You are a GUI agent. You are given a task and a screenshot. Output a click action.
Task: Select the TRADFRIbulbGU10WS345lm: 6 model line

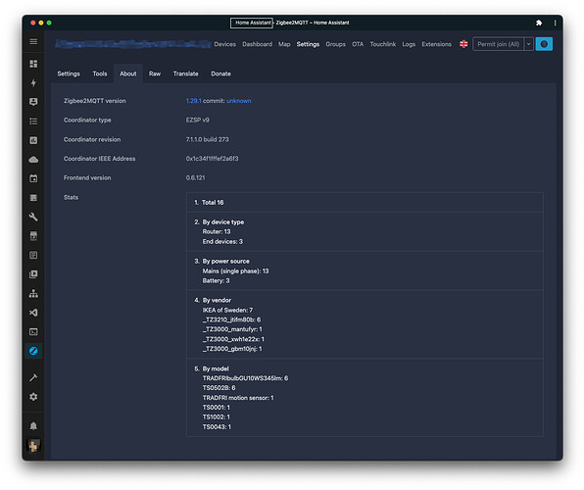point(245,378)
